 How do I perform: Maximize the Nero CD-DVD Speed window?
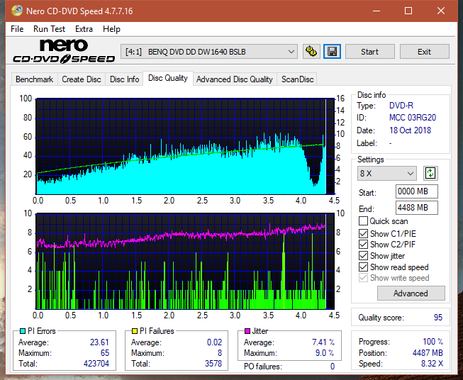point(408,11)
